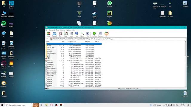Screen dimensions: 191x107
Task: Open the Logitech Camera desktop shortcut
Action: point(11,5)
